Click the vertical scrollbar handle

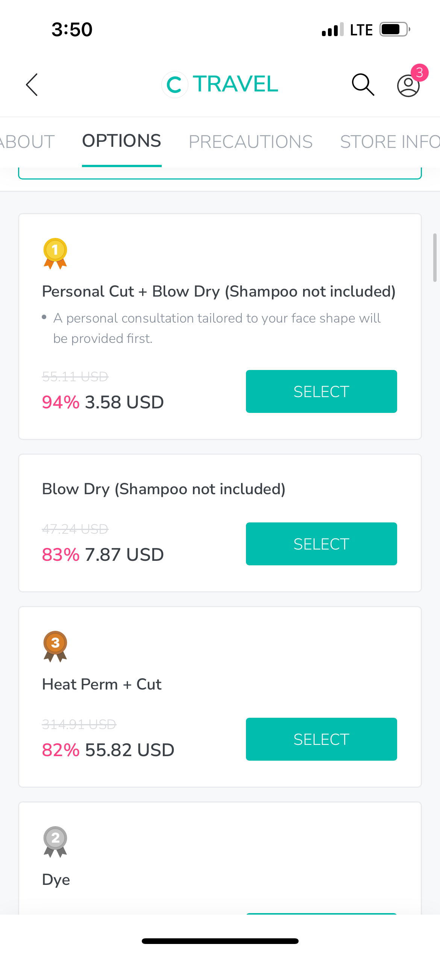[x=435, y=257]
